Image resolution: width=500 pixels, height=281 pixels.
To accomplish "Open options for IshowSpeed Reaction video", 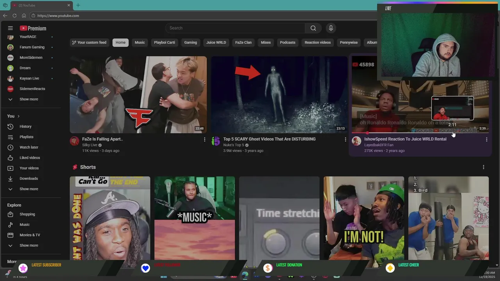I will [x=486, y=139].
